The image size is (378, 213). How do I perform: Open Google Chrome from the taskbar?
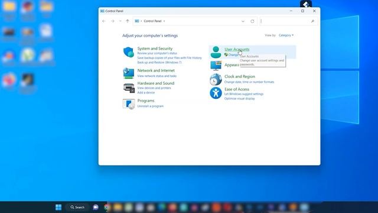(x=106, y=207)
